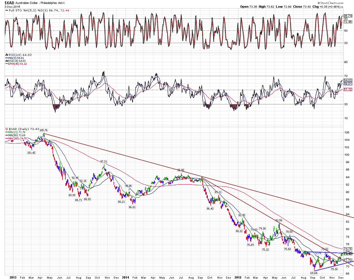
Task: Click the black Full STO legend line marker
Action: pyautogui.click(x=7, y=11)
